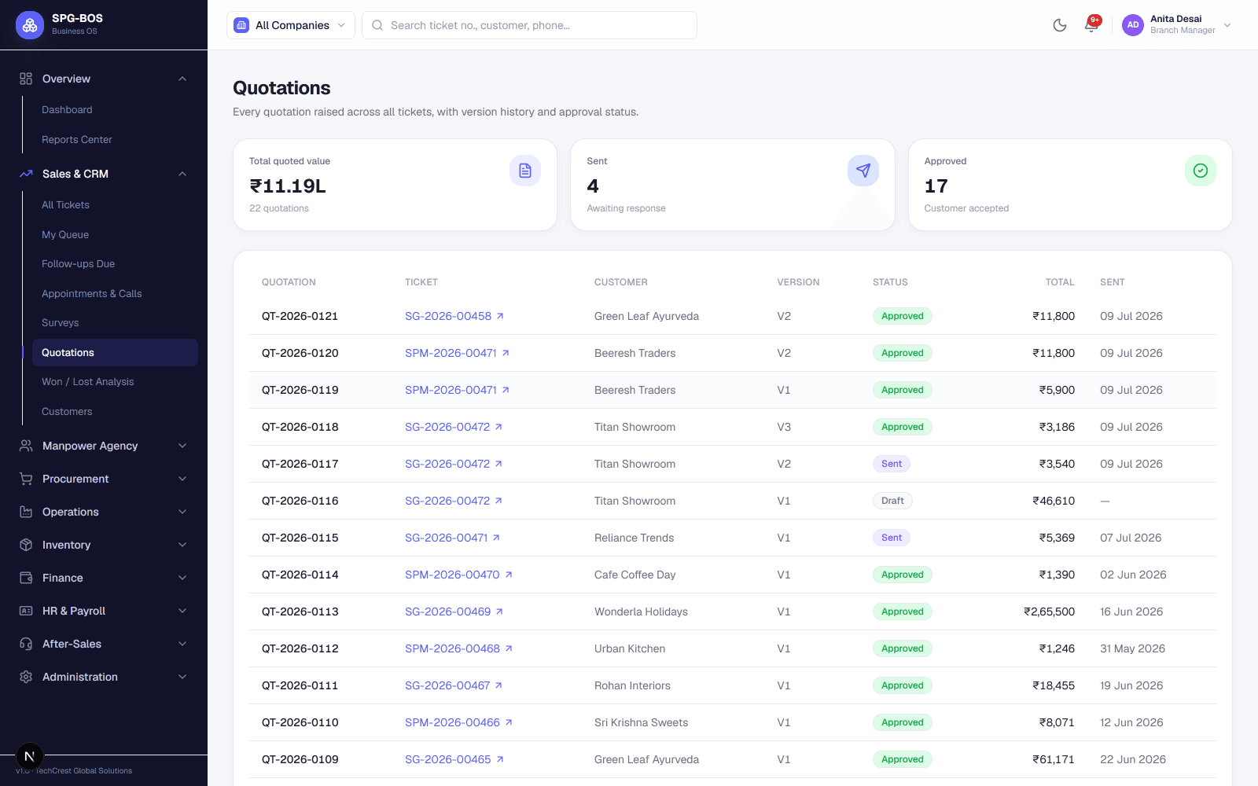Click the Draft status badge for QT-2026-0116
The image size is (1258, 786).
[892, 501]
